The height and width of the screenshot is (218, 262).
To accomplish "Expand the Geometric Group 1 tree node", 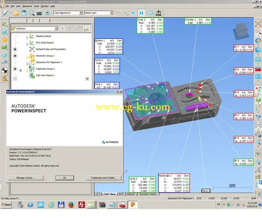I will tap(15, 56).
